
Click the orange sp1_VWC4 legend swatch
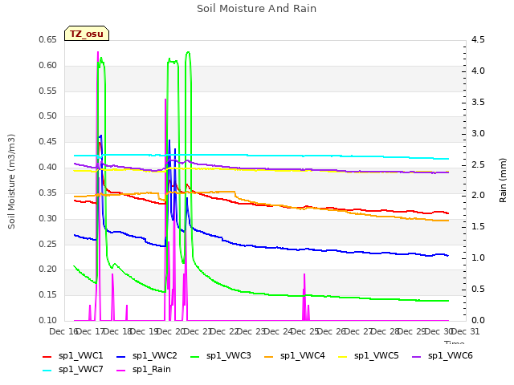pyautogui.click(x=269, y=356)
